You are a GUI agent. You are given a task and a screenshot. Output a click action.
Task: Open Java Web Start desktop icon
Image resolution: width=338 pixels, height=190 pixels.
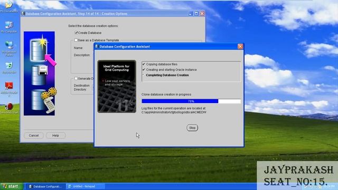click(9, 108)
